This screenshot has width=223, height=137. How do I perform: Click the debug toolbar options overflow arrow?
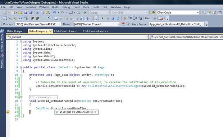[168, 19]
